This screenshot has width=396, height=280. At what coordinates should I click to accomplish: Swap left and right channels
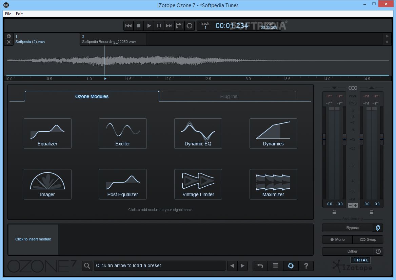pyautogui.click(x=368, y=239)
